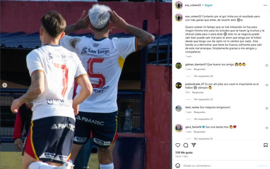Save the post with the bookmark icon

pos(265,145)
